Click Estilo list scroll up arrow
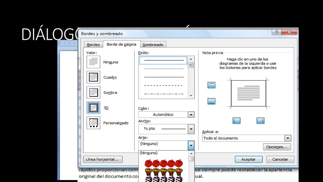Viewport: 323px width, 182px height. pyautogui.click(x=191, y=59)
